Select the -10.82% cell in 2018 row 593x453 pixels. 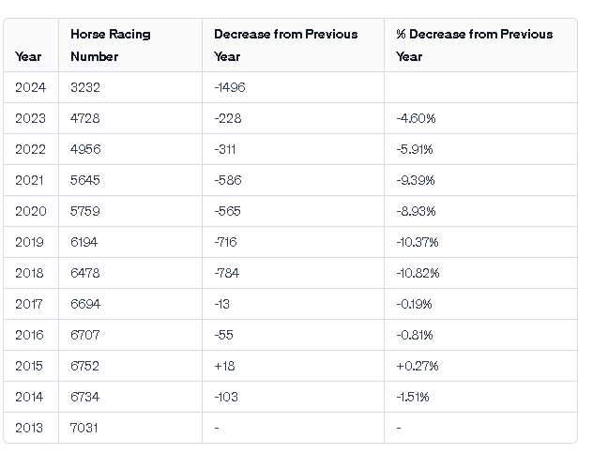click(418, 273)
